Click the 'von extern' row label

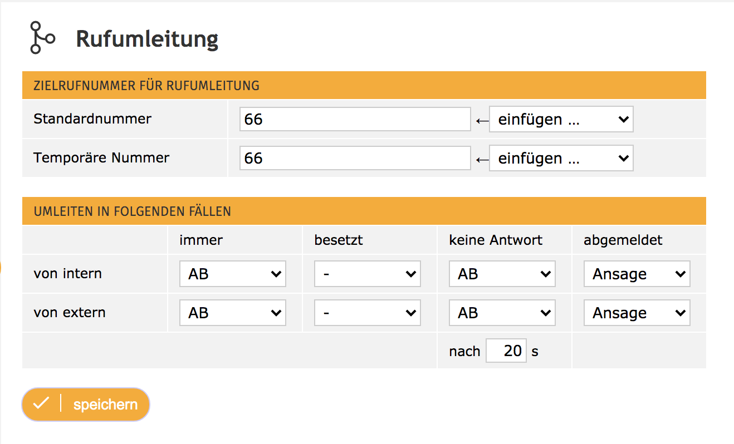(x=70, y=313)
